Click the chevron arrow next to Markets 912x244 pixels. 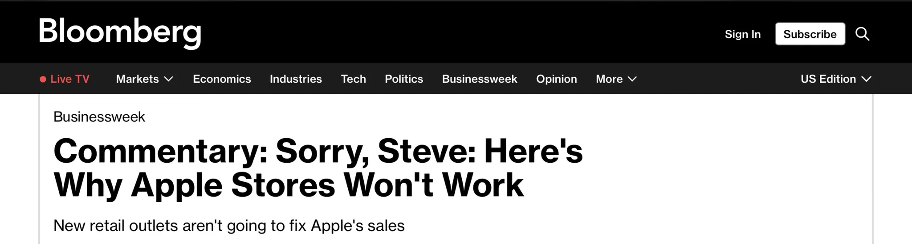169,79
